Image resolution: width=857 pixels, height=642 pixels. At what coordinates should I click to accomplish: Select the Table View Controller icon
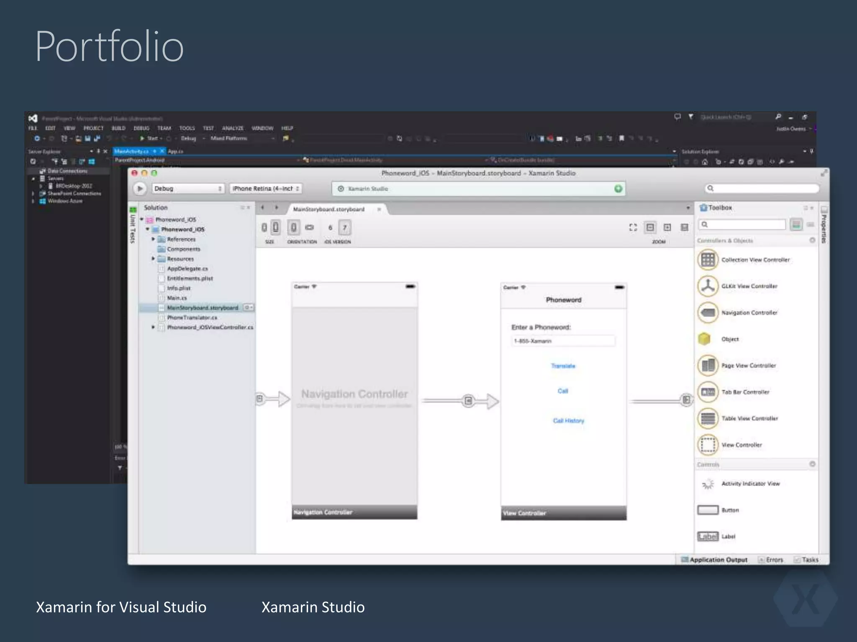coord(708,418)
